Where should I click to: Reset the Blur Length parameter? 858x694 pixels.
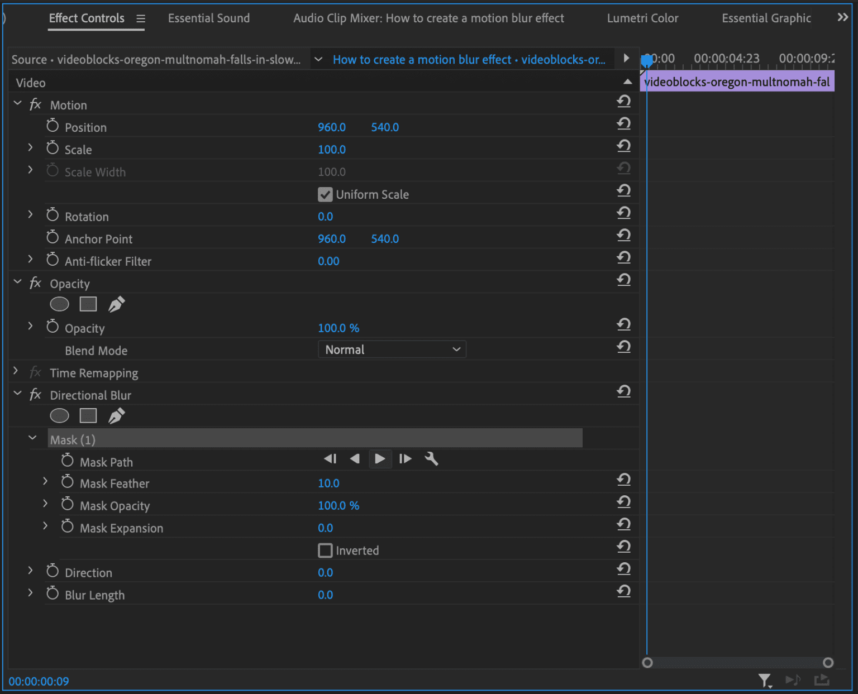[624, 591]
